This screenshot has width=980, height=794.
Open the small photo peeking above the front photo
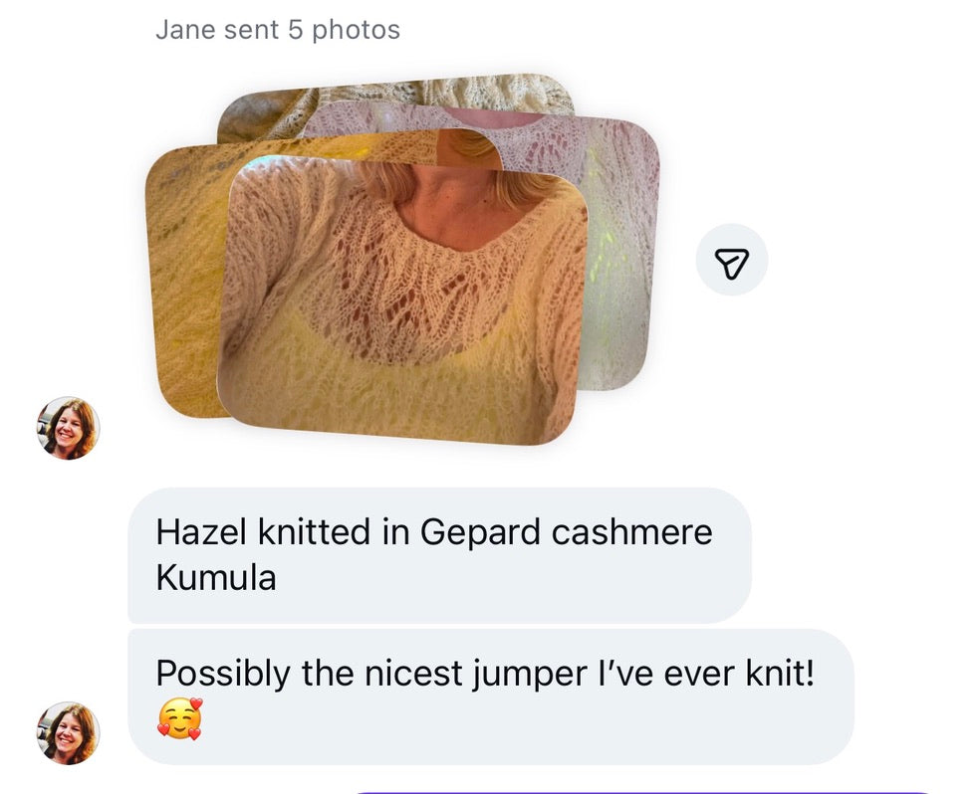point(469,148)
